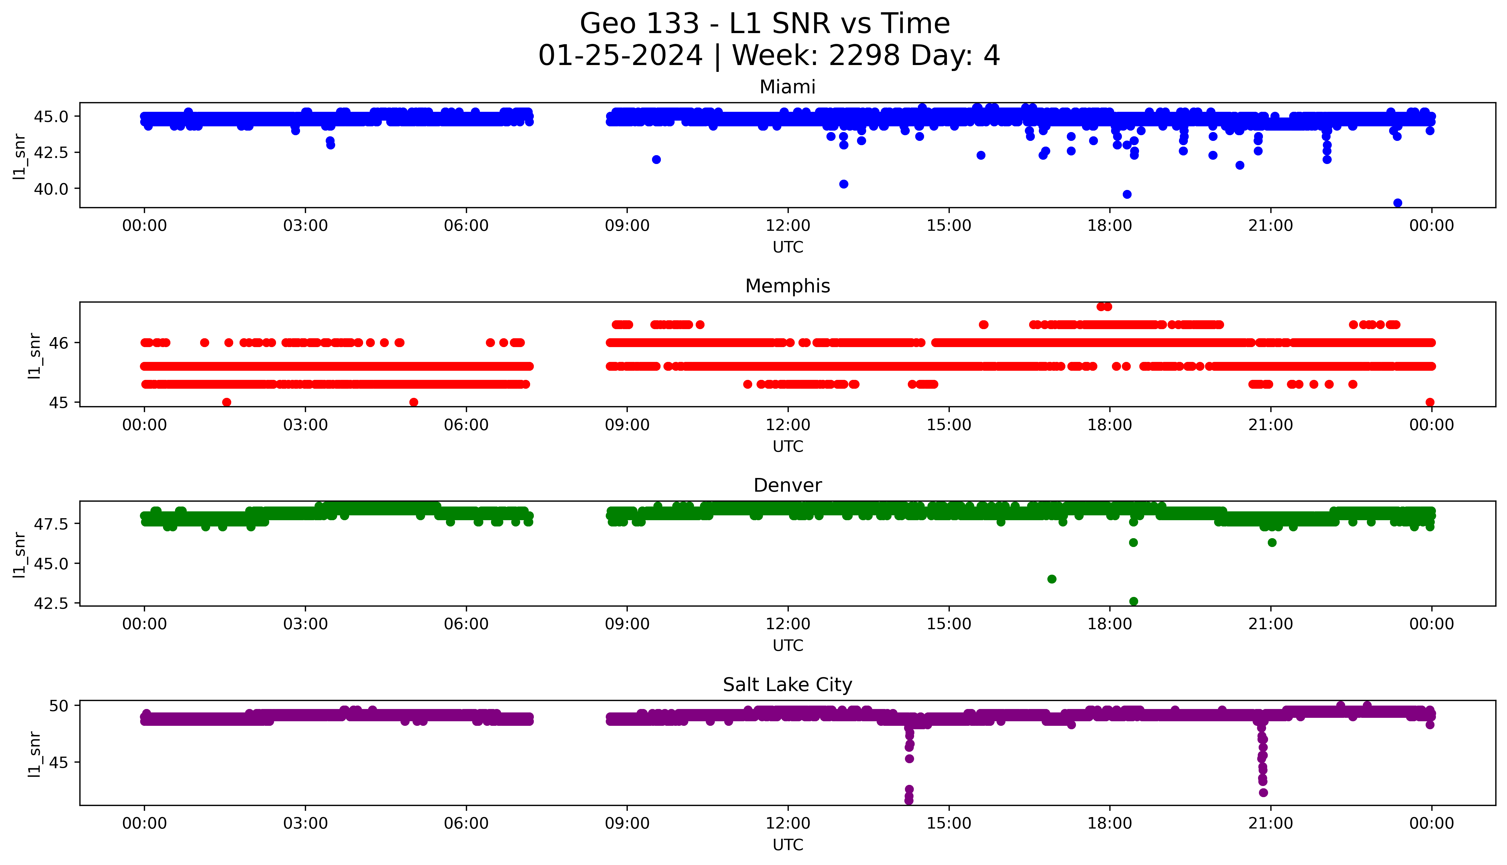Click the '12:00' tick under Salt Lake City plot
1507x865 pixels.
click(788, 823)
